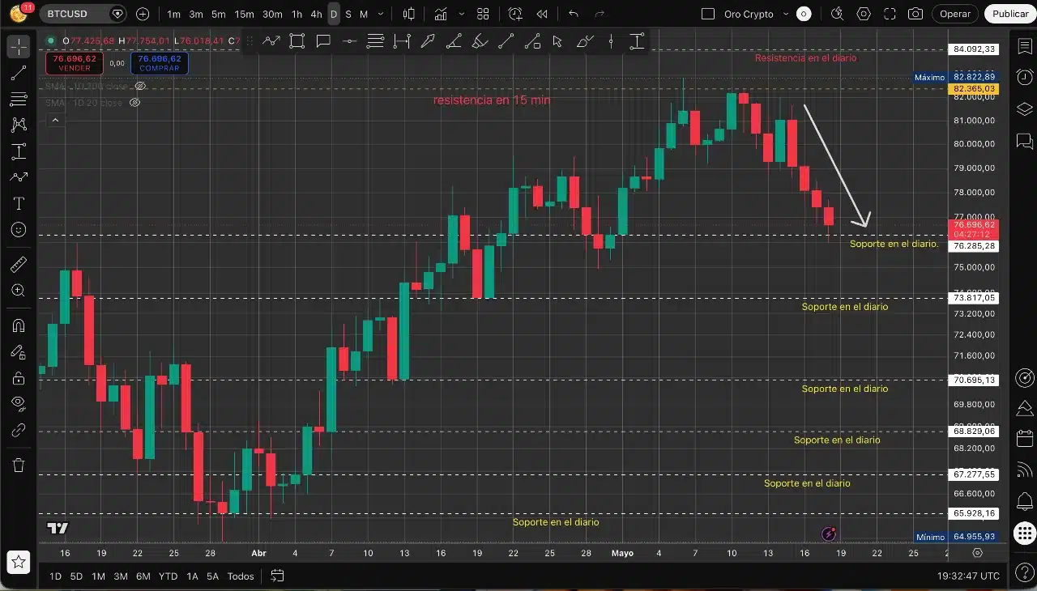Open the apps dot-grid launcher
The height and width of the screenshot is (591, 1037).
1024,533
